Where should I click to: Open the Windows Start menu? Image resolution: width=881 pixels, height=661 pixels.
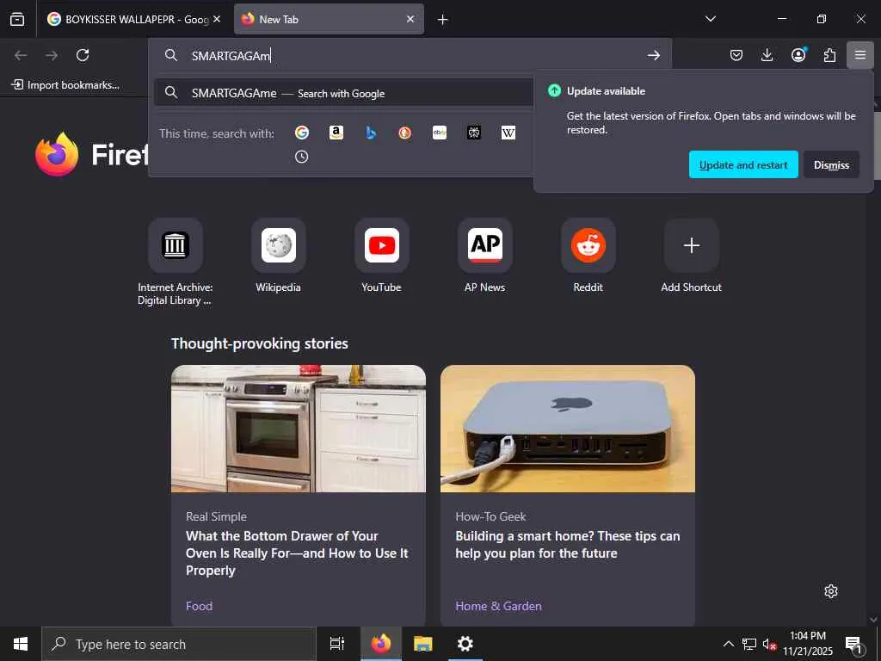pos(21,644)
